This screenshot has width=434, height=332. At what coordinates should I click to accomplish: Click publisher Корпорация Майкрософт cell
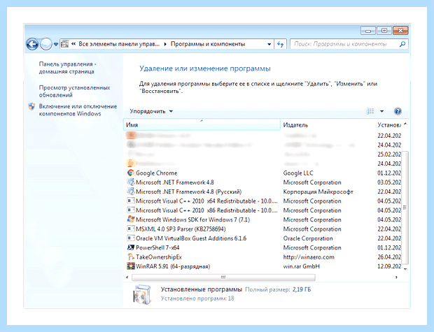tap(318, 192)
